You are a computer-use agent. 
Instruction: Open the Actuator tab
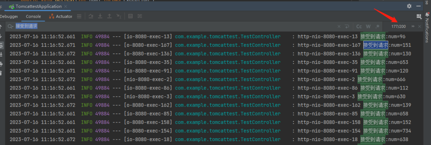pos(61,16)
